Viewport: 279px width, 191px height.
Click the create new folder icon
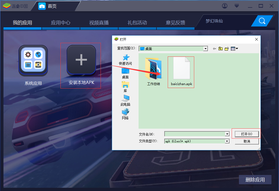227,48
